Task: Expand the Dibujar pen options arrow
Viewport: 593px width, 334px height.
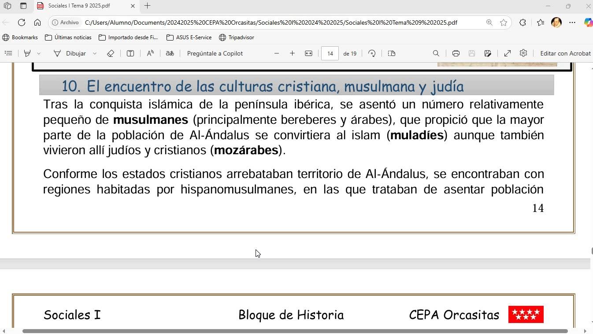Action: coord(94,53)
